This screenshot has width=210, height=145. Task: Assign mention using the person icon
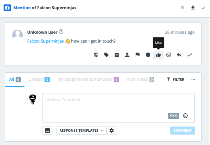[x=127, y=55]
